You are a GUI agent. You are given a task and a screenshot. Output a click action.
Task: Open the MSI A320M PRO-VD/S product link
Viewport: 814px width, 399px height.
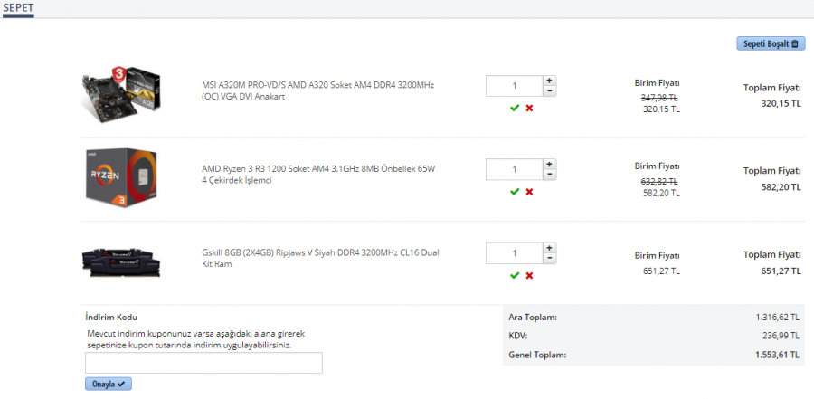click(x=317, y=90)
